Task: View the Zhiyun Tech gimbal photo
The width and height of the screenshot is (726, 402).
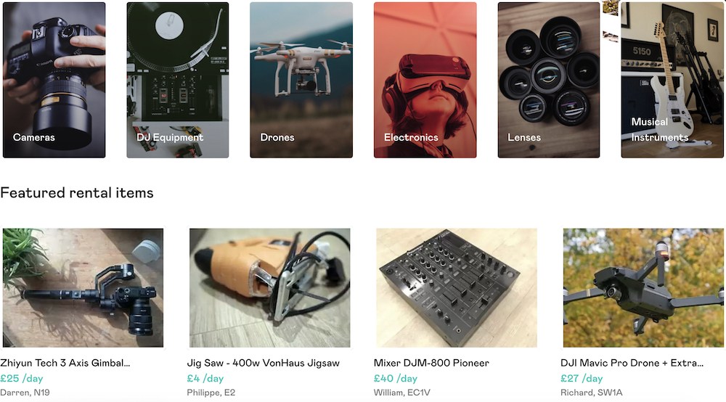Action: click(x=83, y=288)
